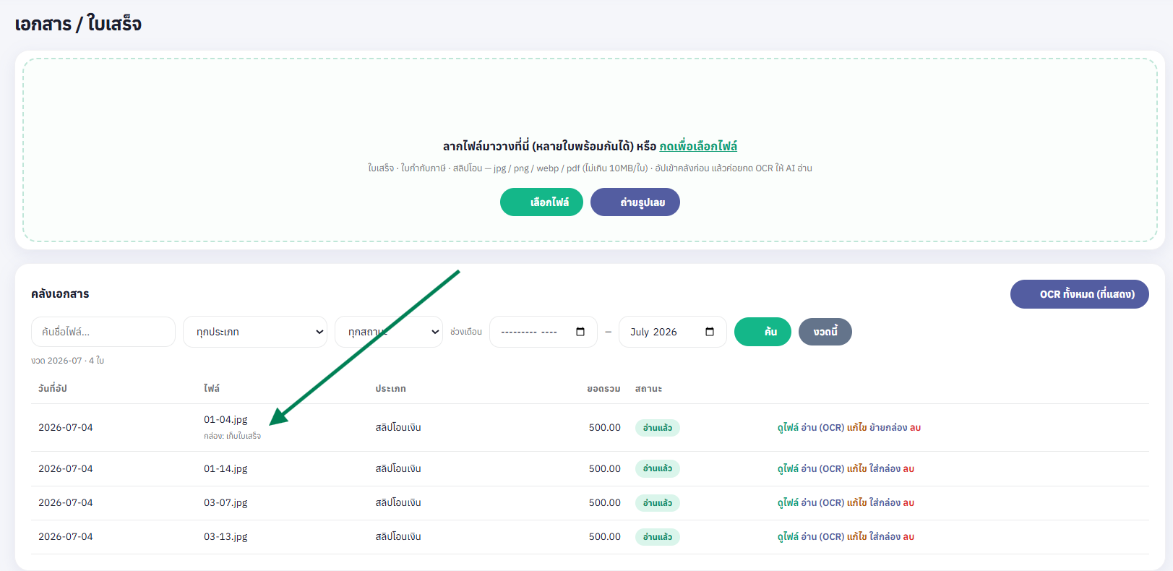Screen dimensions: 1173x571
Task: Click อ่านแล้ว status badge for 01-04.jpg
Action: point(658,428)
